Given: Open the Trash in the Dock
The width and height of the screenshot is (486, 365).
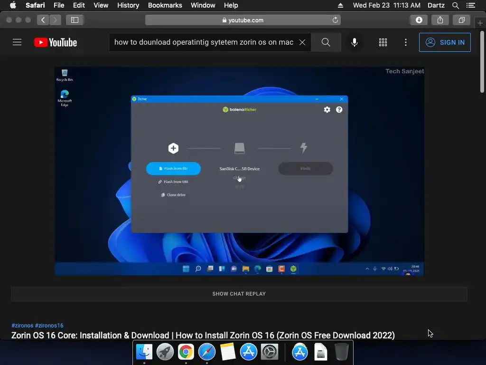Looking at the screenshot, I should 342,352.
